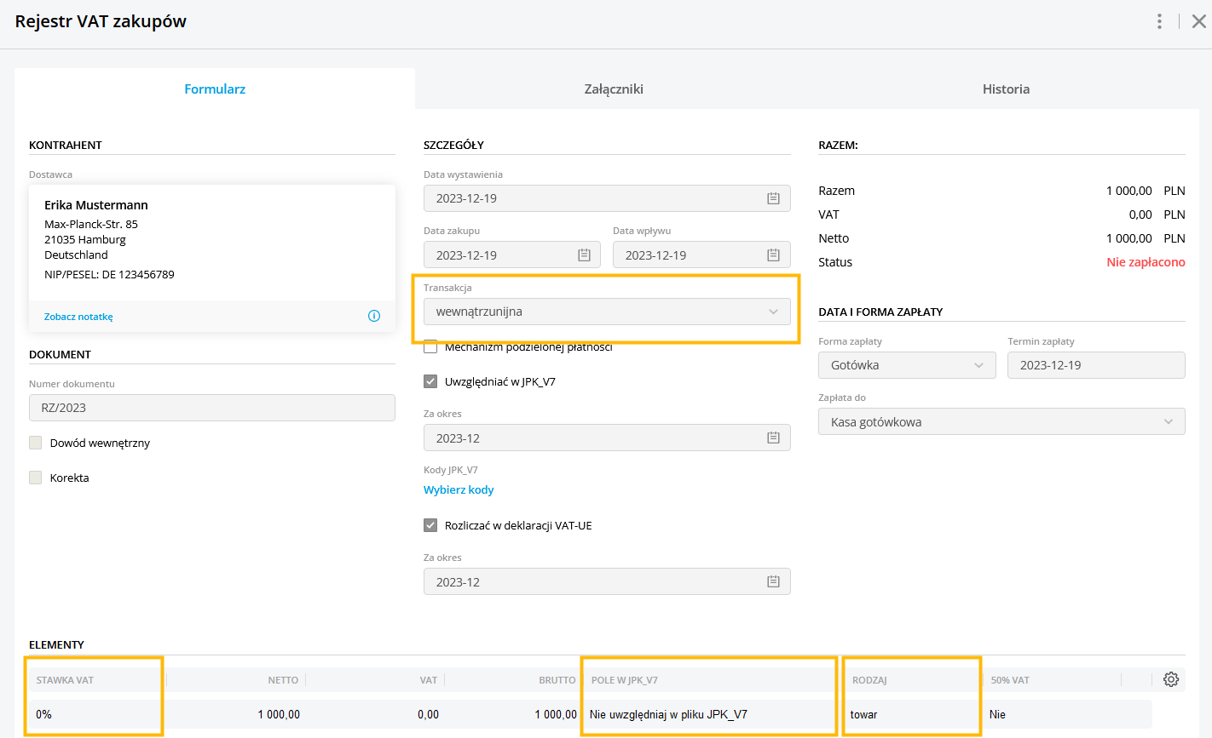Open the three-dot more options menu
Viewport: 1212px width, 738px height.
coord(1159,21)
